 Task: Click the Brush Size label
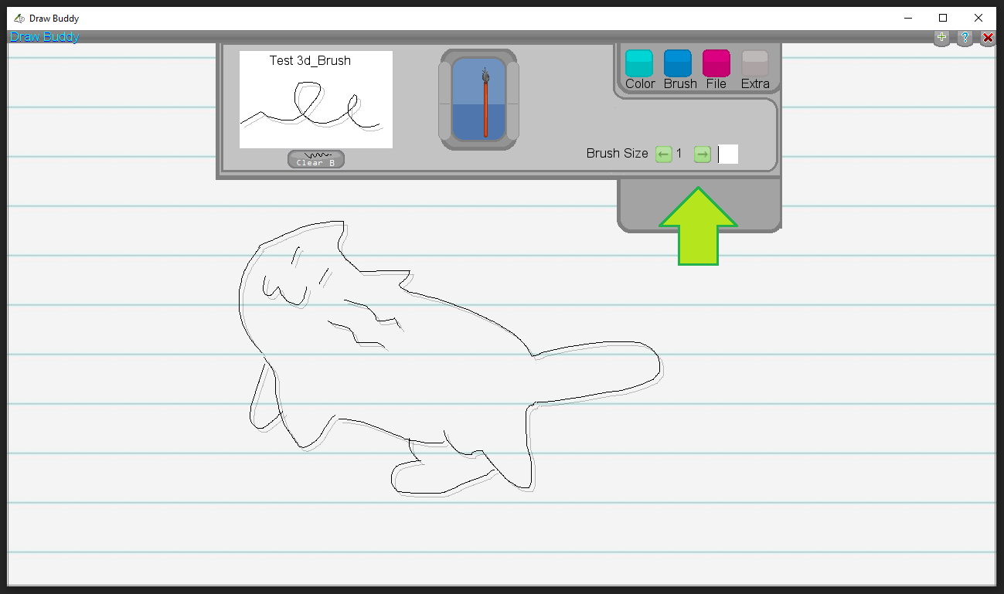617,153
